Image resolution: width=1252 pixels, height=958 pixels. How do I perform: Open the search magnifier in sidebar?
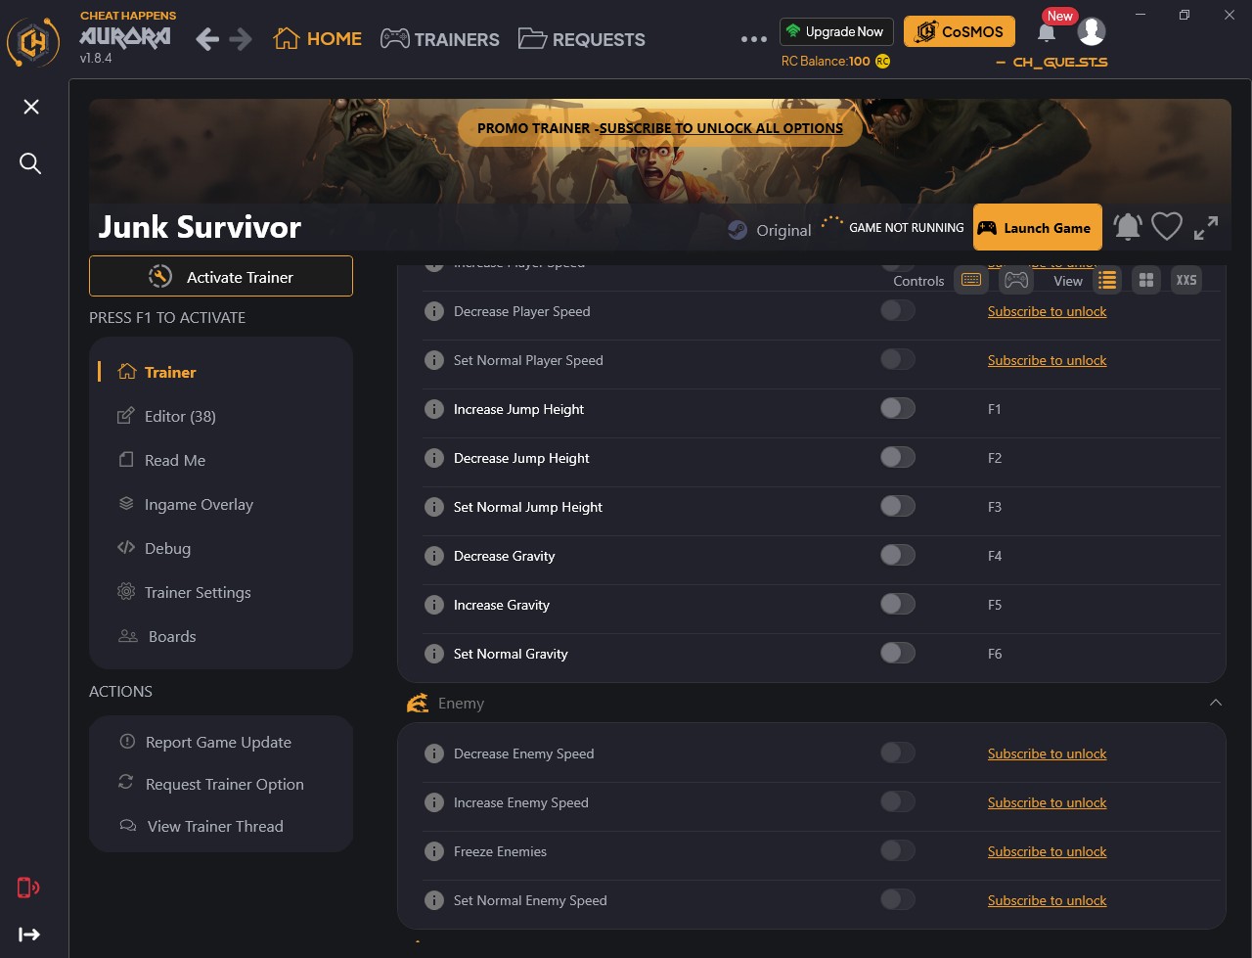point(30,163)
